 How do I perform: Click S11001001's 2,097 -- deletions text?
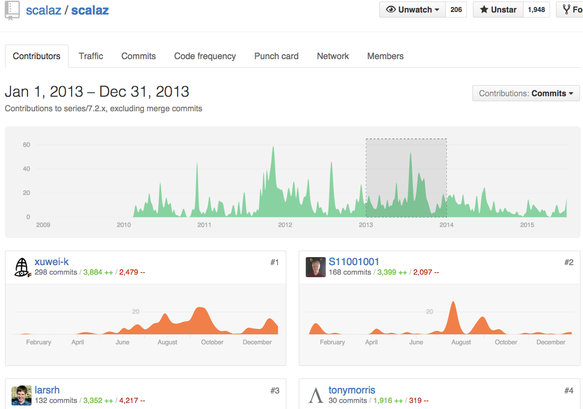pyautogui.click(x=426, y=272)
